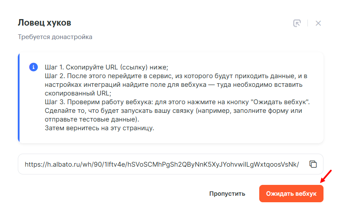The height and width of the screenshot is (217, 340).
Task: Click the h.albato.ru domain in the URL
Action: [x=70, y=164]
